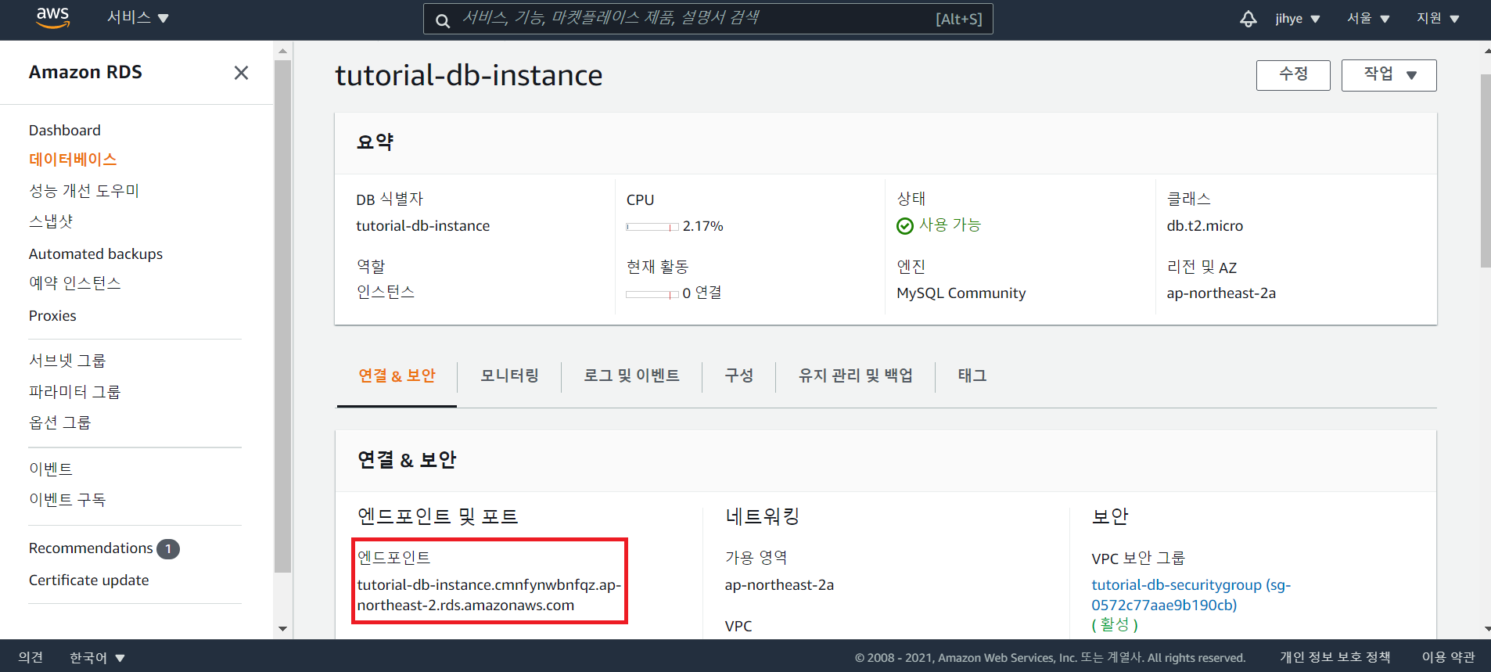The height and width of the screenshot is (672, 1491).
Task: Open 이벤트 구독 in the sidebar
Action: pos(67,500)
